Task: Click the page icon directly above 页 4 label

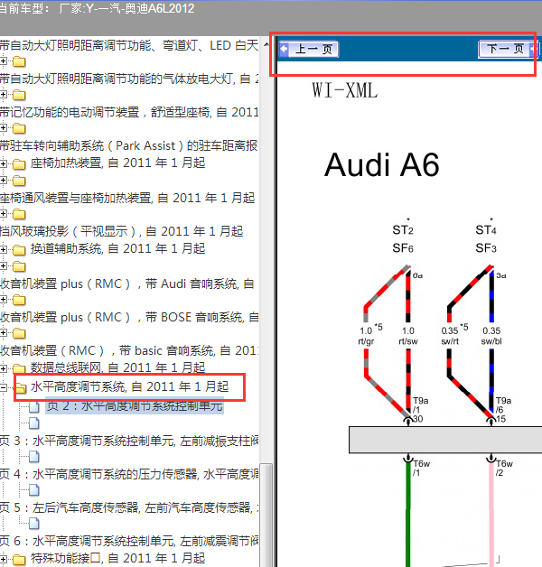Action: coord(34,457)
